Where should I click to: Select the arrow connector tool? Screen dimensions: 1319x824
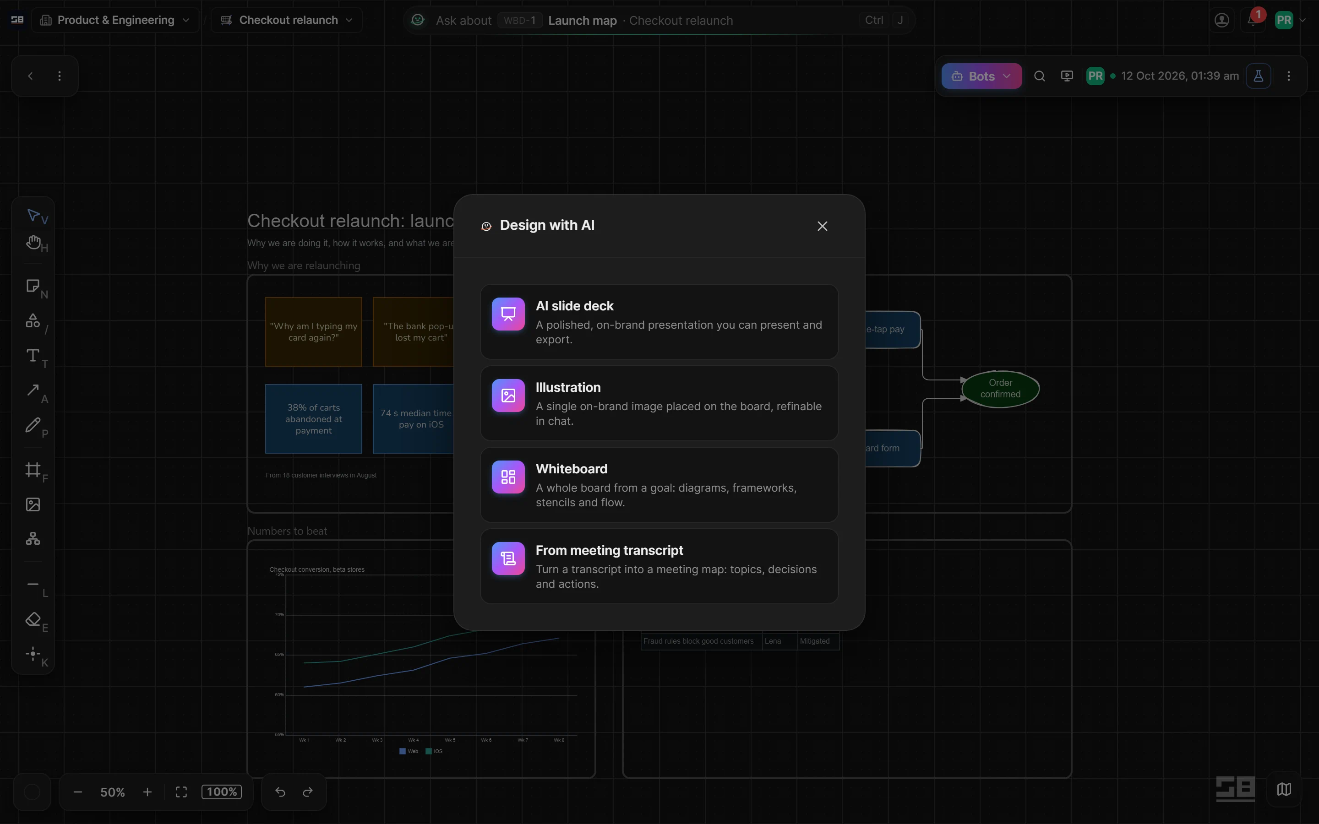[33, 390]
